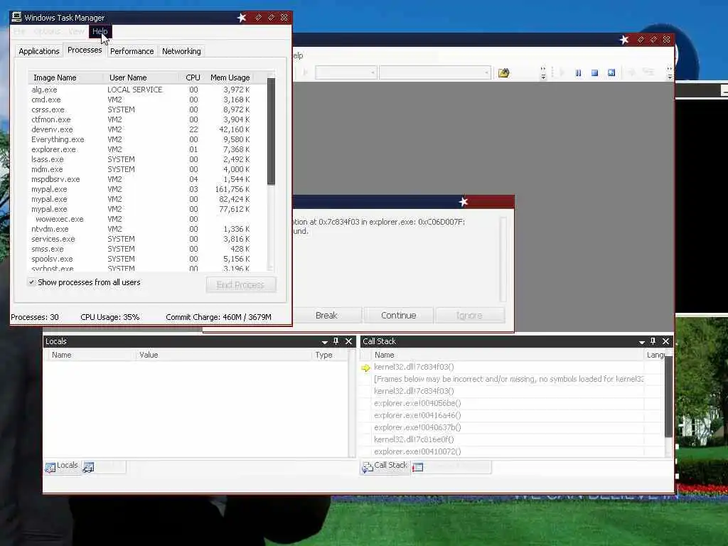Open the Help menu in Task Manager
Screen dimensions: 728x546
point(100,31)
